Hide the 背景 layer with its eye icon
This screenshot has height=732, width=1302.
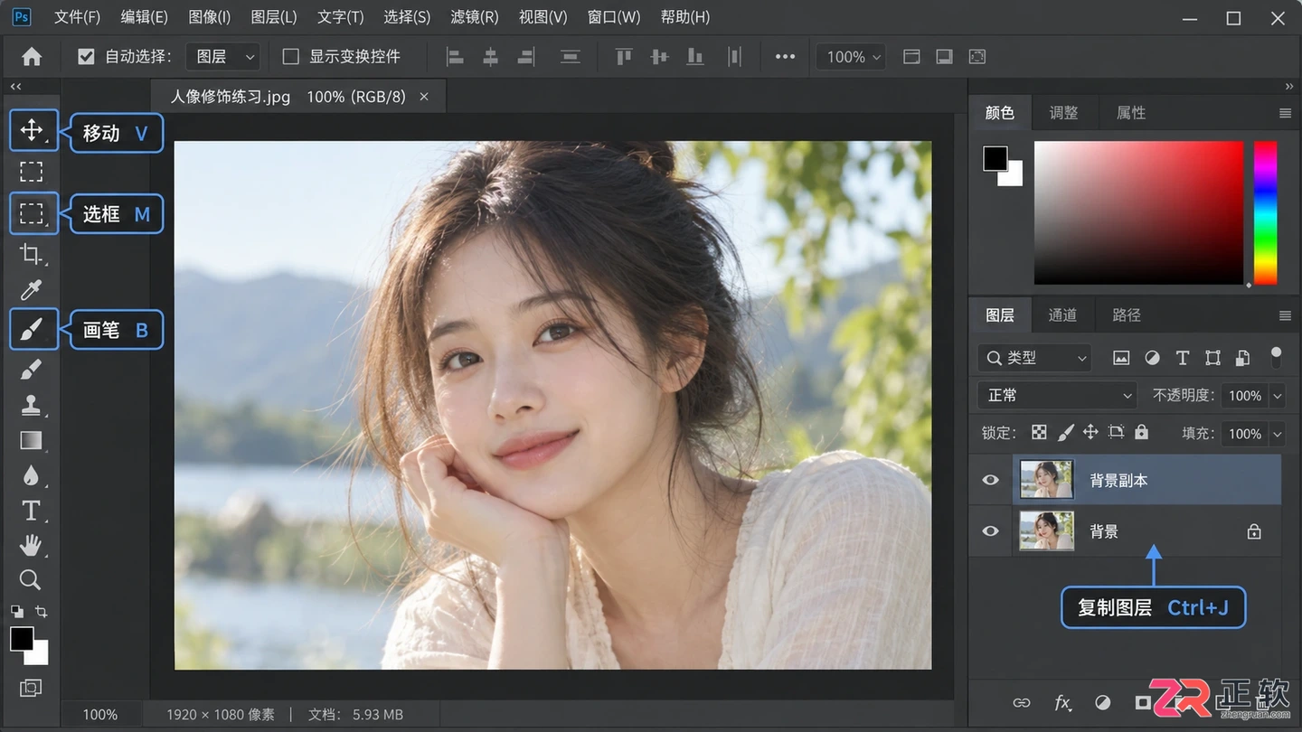(x=991, y=531)
